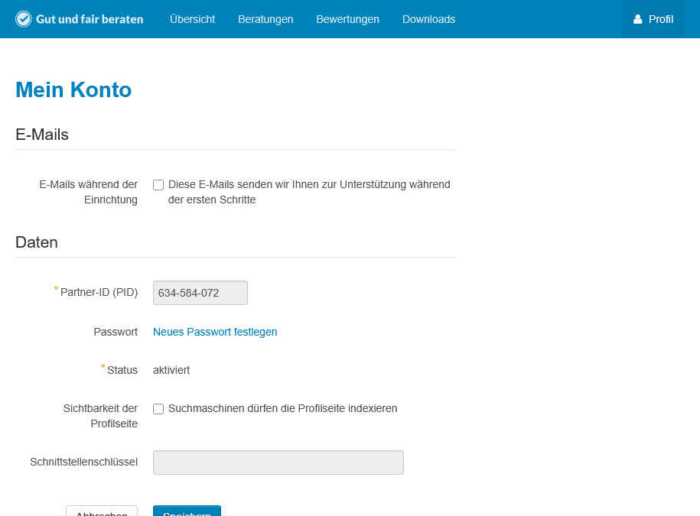Open the Übersicht navigation item
700x516 pixels.
click(192, 19)
